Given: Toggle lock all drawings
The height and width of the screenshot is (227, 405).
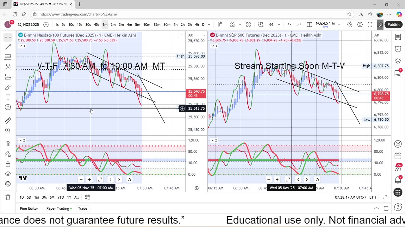Looking at the screenshot, I should pos(8,164).
